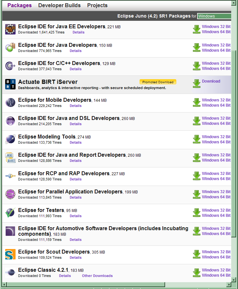The image size is (238, 289).
Task: Open the Developer Builds tab
Action: [59, 5]
